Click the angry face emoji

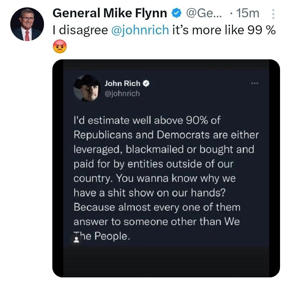59,47
